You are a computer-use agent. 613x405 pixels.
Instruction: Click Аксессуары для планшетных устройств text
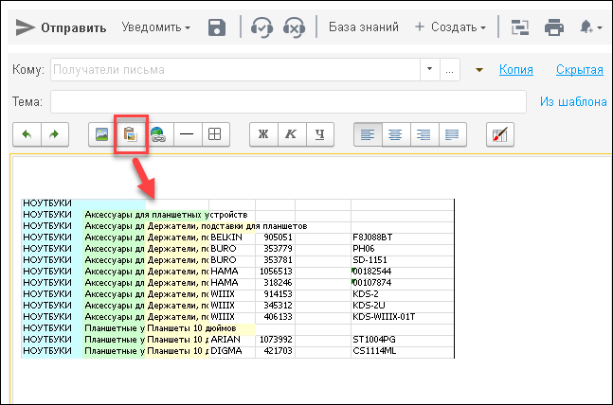[x=166, y=215]
